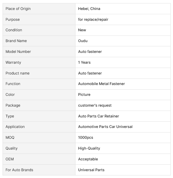Select the "Color" row label
This screenshot has height=178, width=173.
[x=10, y=94]
